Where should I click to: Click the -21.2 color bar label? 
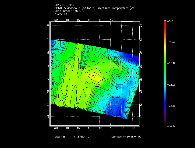(x=172, y=84)
